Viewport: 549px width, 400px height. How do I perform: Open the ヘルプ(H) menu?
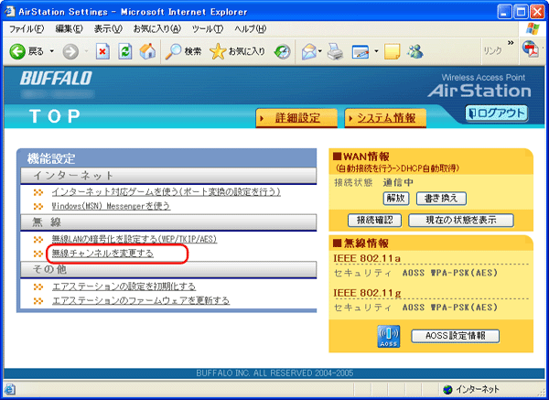click(251, 29)
